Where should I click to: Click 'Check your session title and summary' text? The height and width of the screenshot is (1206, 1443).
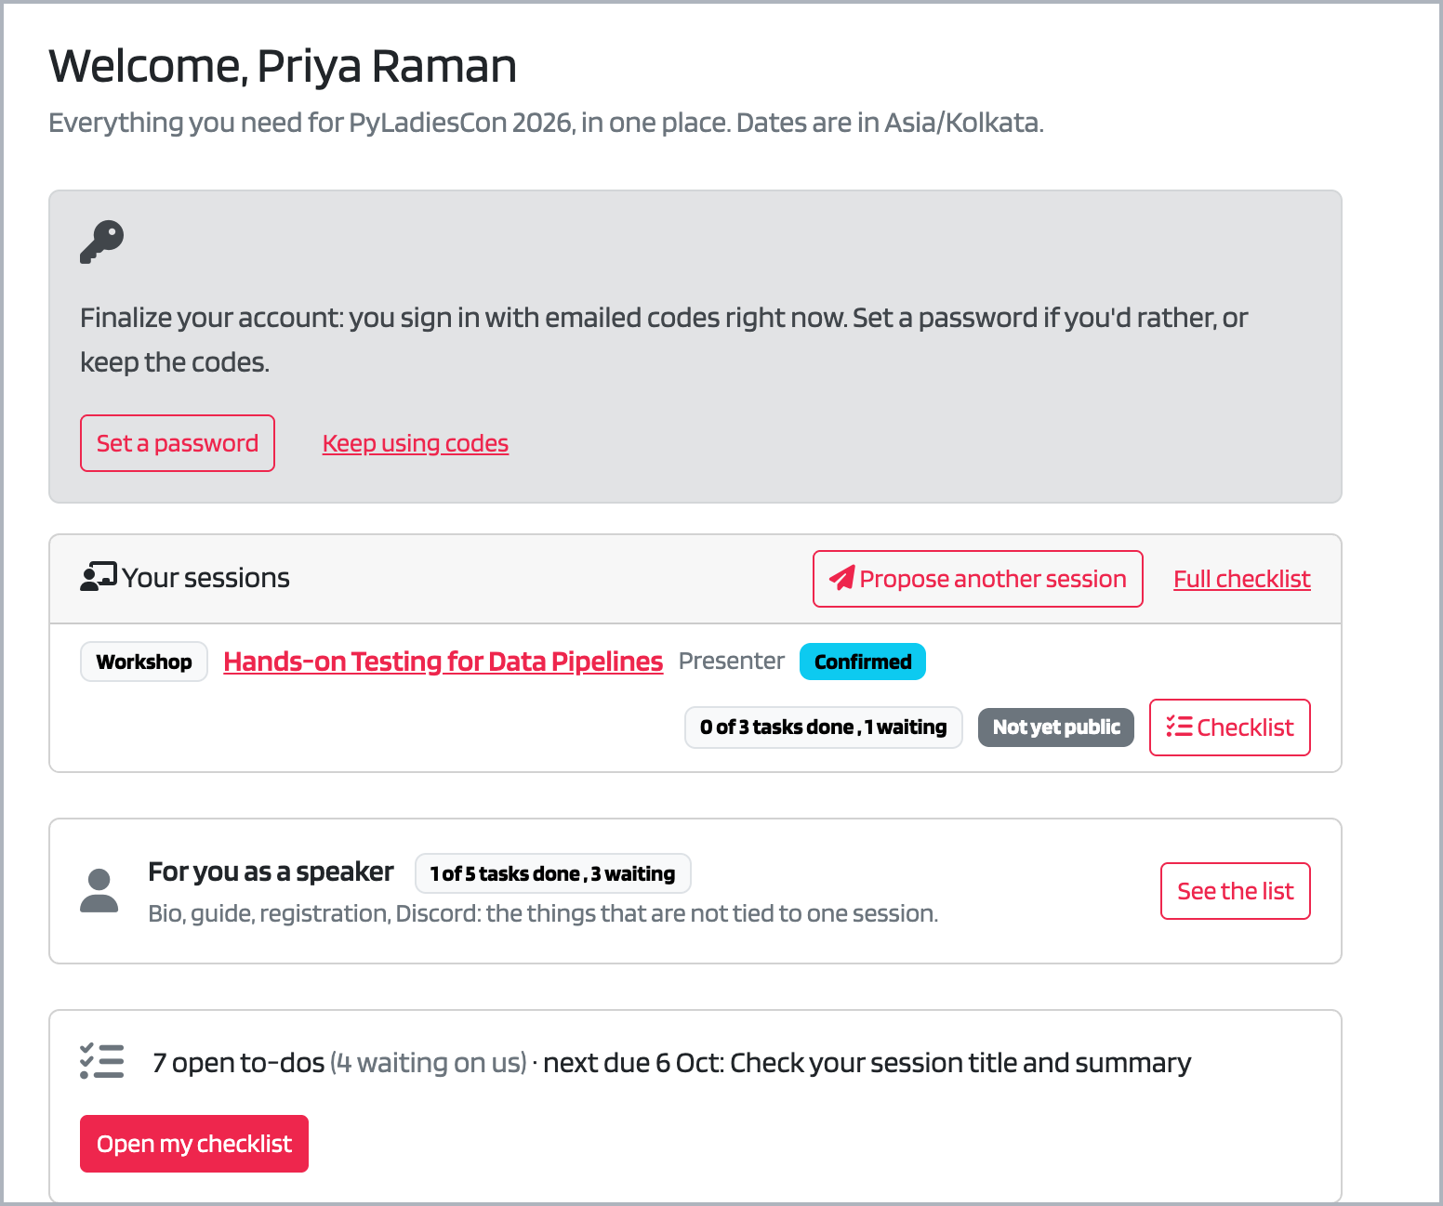960,1062
